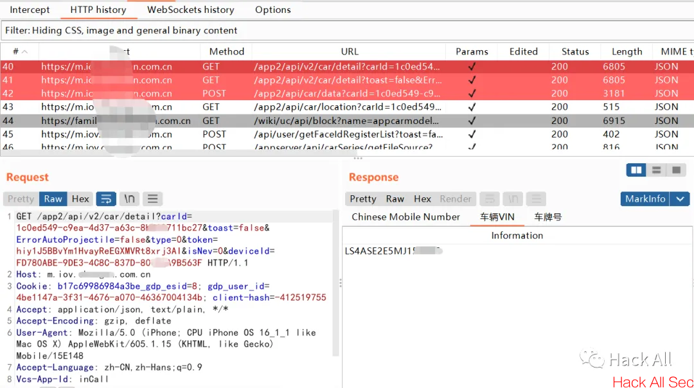
Task: Select the wiki/uc/api/block request row 44
Action: pos(347,121)
